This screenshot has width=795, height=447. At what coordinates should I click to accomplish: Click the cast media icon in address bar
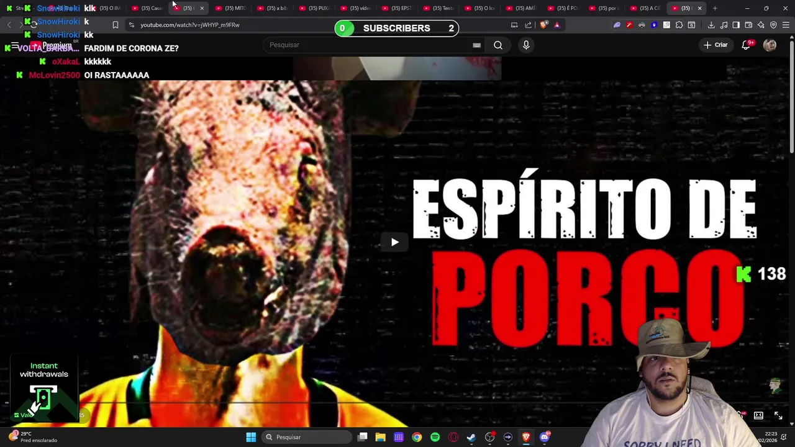pos(514,25)
